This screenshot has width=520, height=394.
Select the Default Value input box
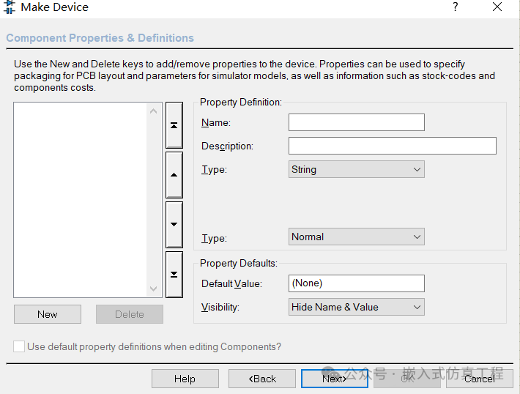click(x=356, y=283)
